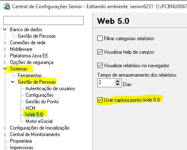Image resolution: width=187 pixels, height=150 pixels.
Task: Expand the Middleware tree node
Action: coord(5,49)
